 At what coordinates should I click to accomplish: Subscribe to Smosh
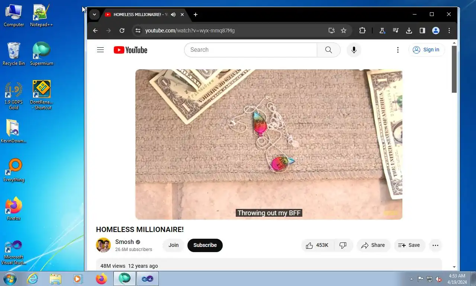(x=205, y=245)
